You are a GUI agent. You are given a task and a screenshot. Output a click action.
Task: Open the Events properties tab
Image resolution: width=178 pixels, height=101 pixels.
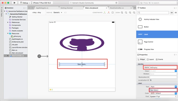point(159,59)
